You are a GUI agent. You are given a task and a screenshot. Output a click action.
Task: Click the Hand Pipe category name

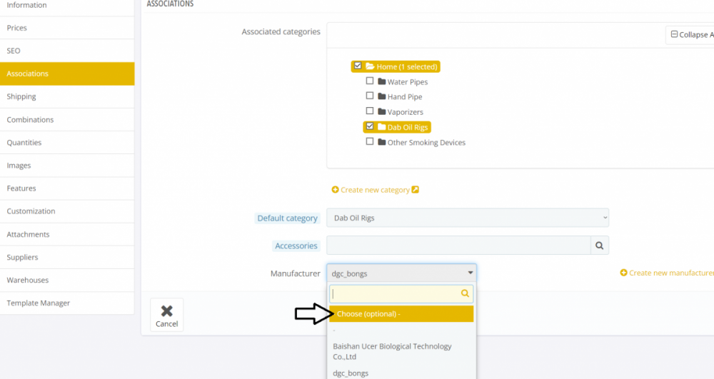[x=405, y=97]
